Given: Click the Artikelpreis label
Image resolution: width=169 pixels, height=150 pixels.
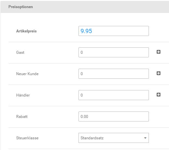Looking at the screenshot, I should coord(26,31).
